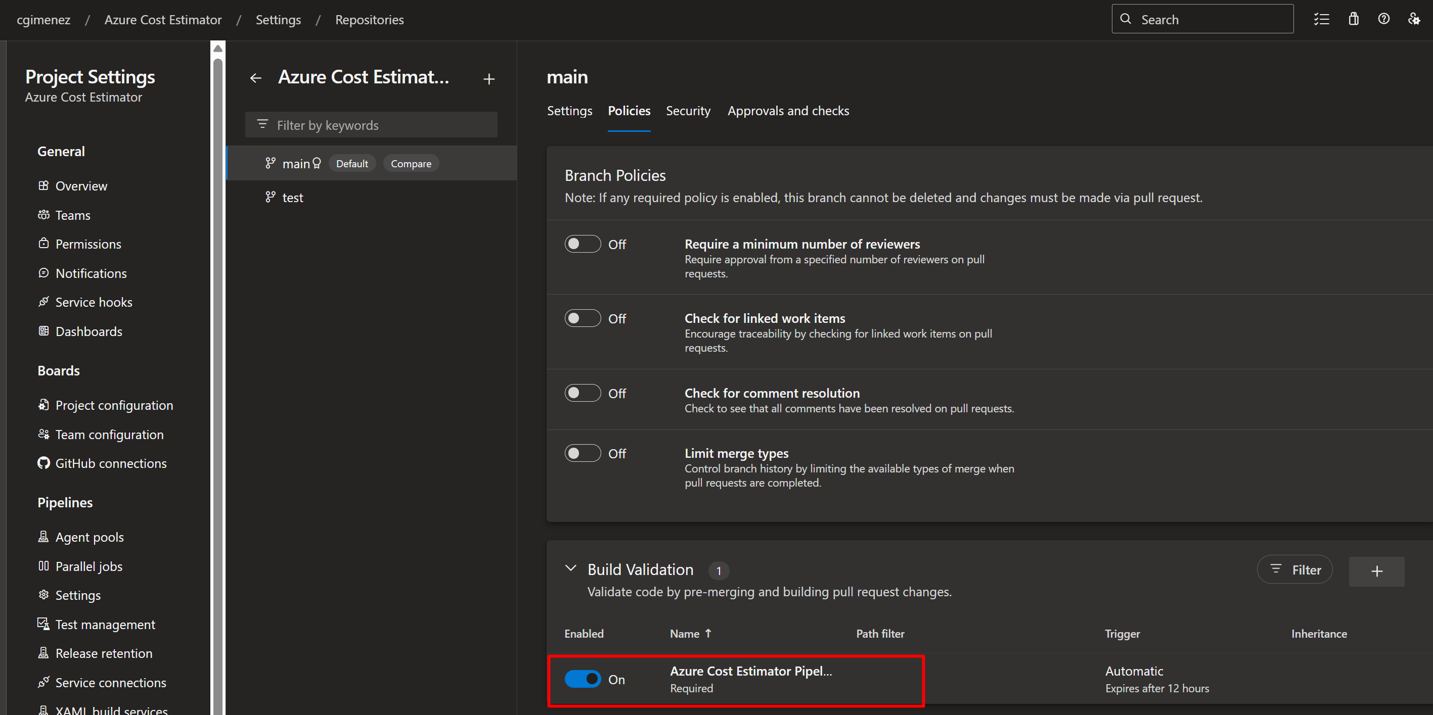The image size is (1433, 715).
Task: Click the Notifications icon in sidebar
Action: (x=43, y=272)
